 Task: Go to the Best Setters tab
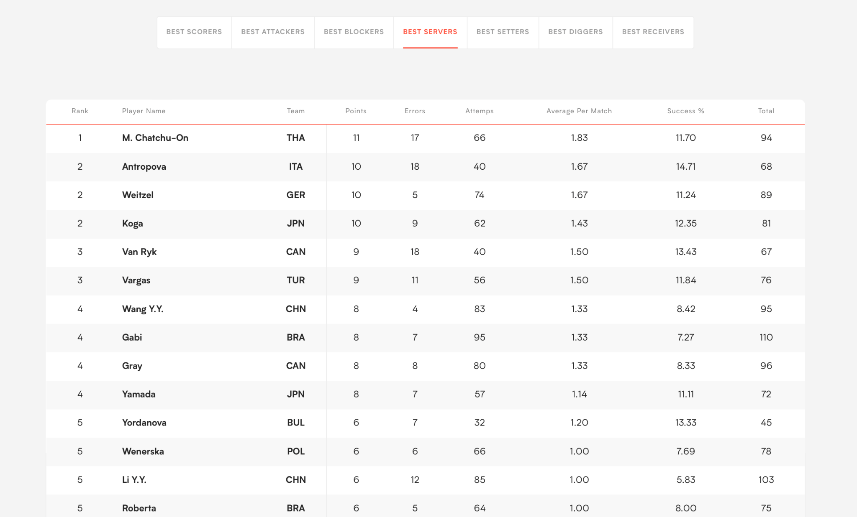(503, 32)
